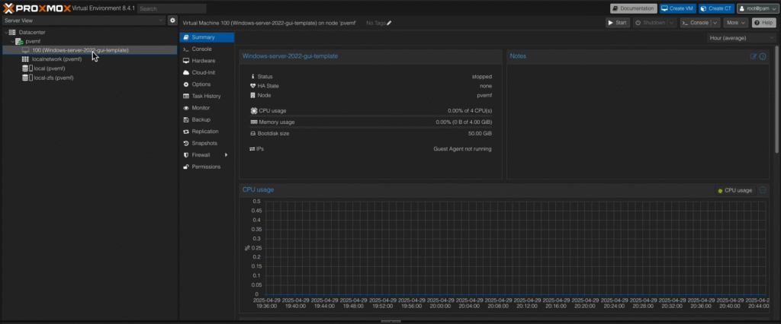The width and height of the screenshot is (781, 324).
Task: Click the '50.00 GiB' bootdisk size value
Action: (x=480, y=134)
